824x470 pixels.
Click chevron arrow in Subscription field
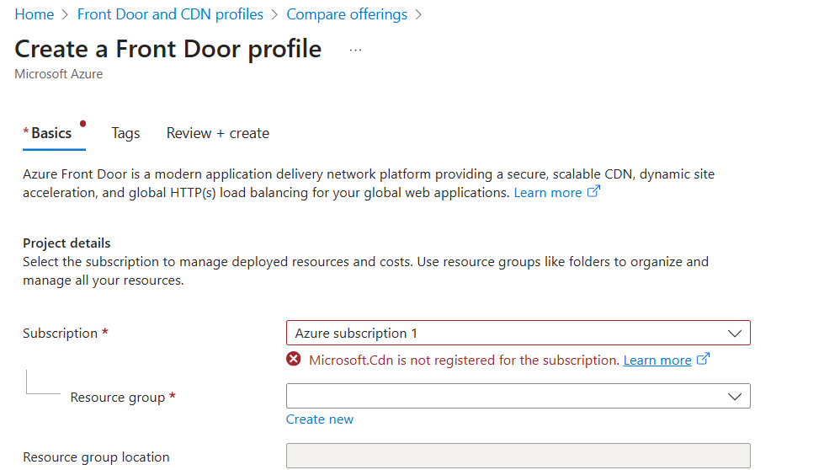click(x=735, y=334)
